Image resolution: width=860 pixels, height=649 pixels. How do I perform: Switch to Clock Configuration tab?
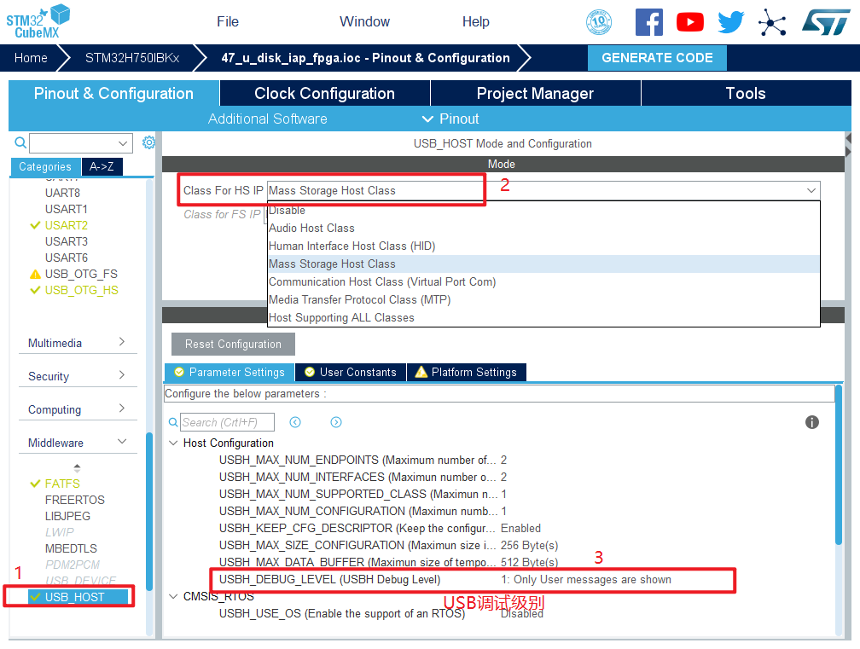click(x=324, y=94)
